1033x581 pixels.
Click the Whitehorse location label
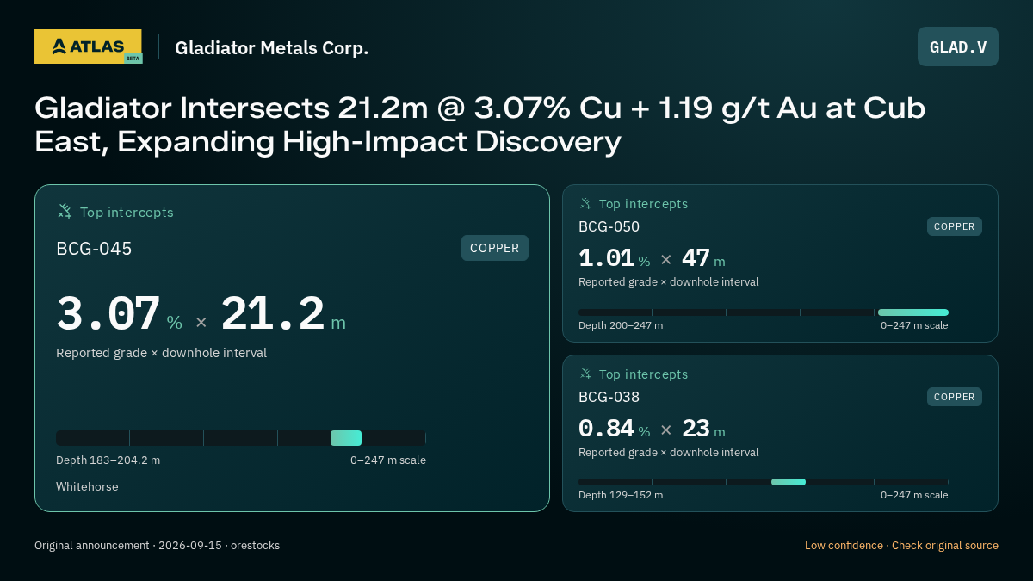tap(87, 487)
